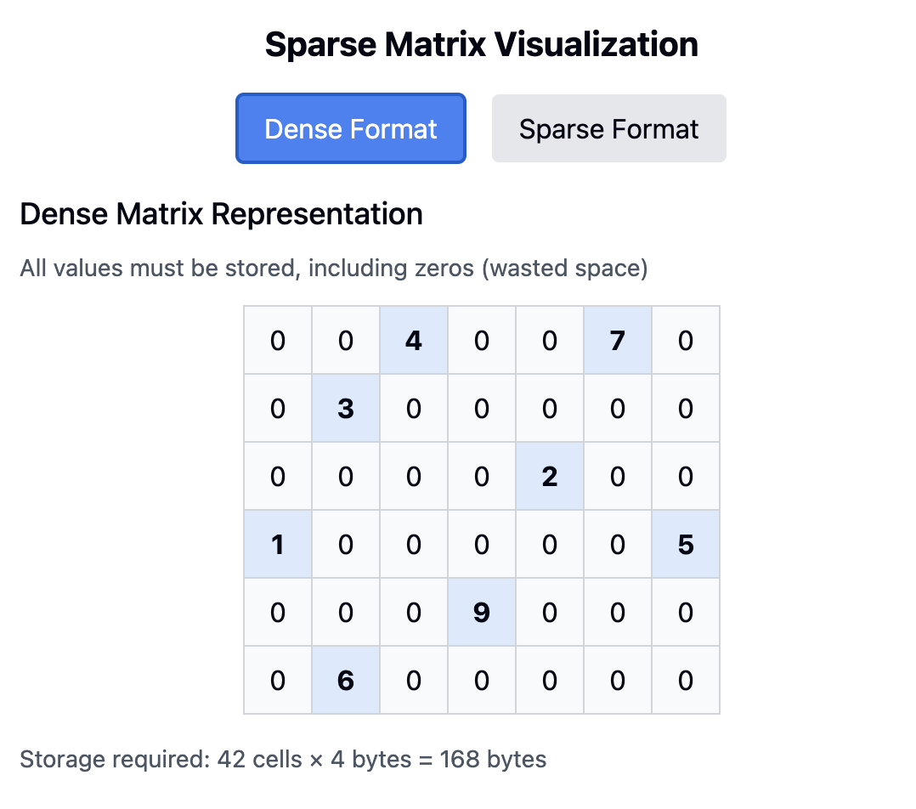
Task: Click the highlighted cell containing 7
Action: tap(618, 341)
